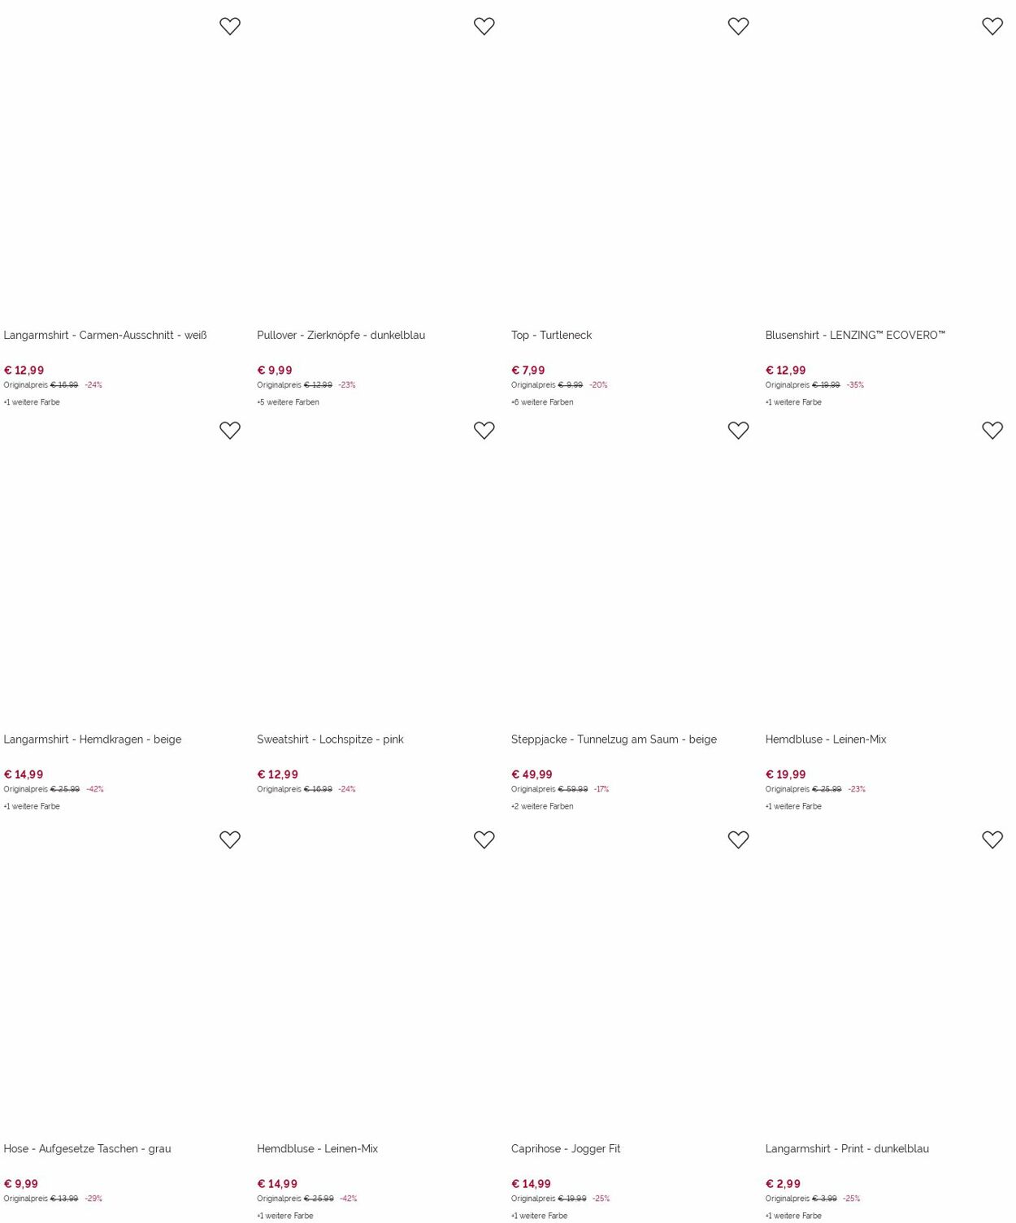The image size is (1016, 1223).
Task: Show +6 weitere Farben for Top Turtleneck
Action: coord(542,402)
